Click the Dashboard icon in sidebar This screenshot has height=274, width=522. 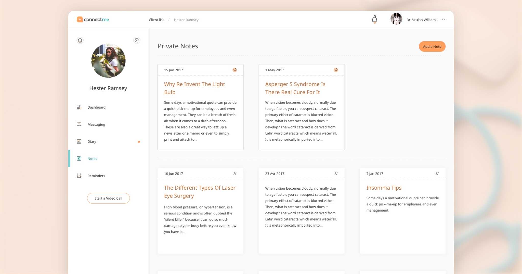tap(79, 107)
